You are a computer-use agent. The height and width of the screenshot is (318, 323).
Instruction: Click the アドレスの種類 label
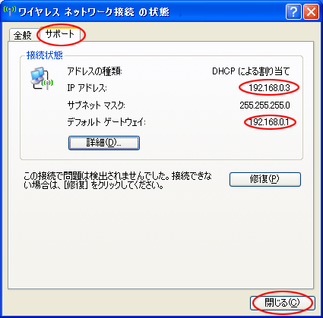(94, 71)
